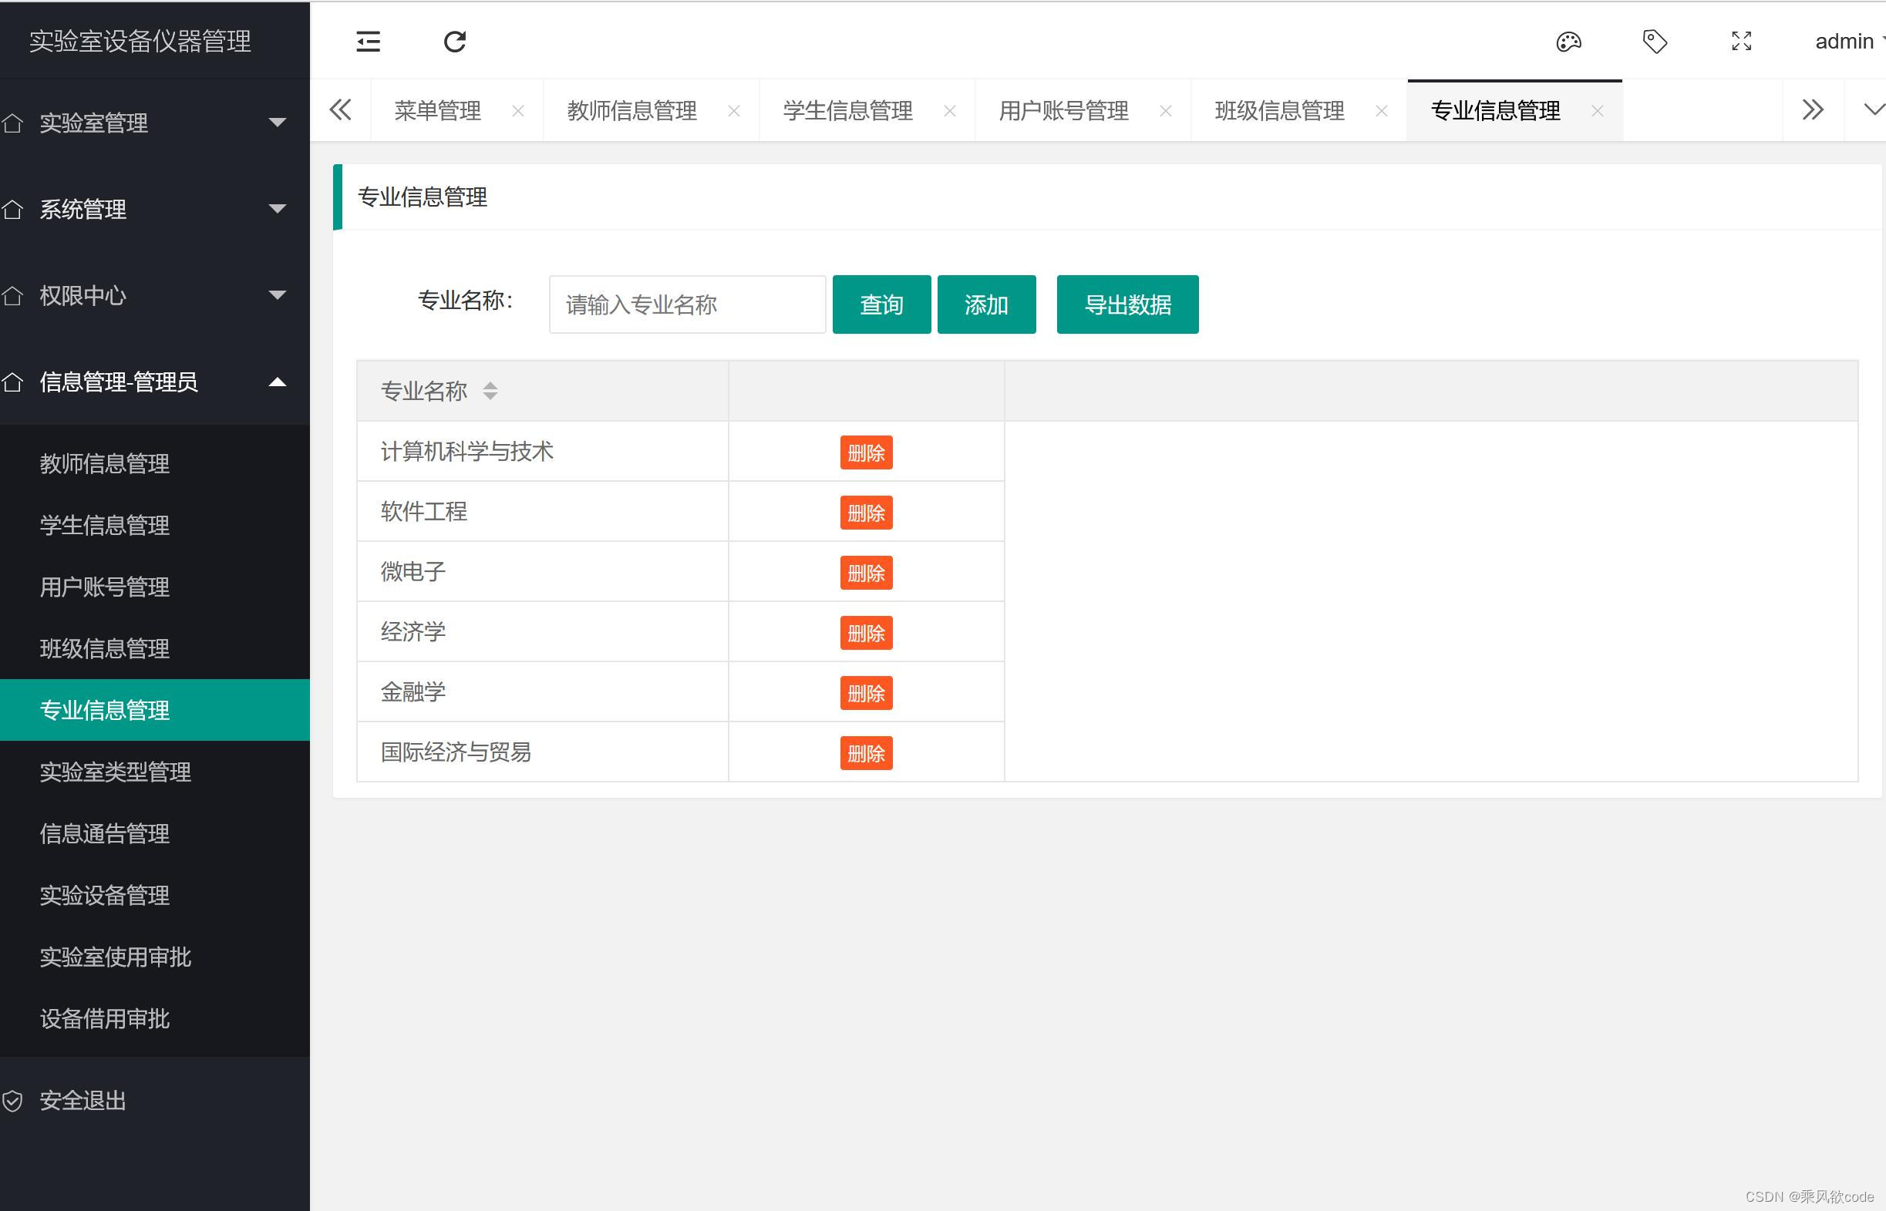Viewport: 1886px width, 1211px height.
Task: Open the theme palette icon
Action: pyautogui.click(x=1568, y=41)
